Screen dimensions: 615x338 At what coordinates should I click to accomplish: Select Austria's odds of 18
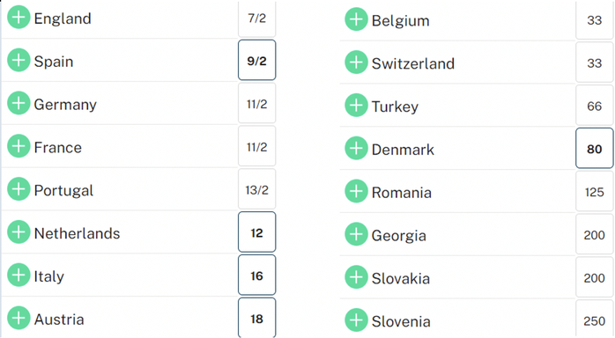click(257, 318)
